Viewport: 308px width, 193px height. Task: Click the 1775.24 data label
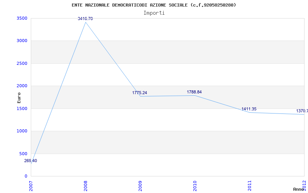pos(139,93)
